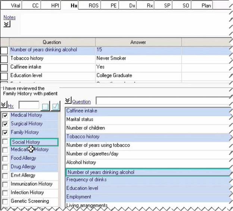Tick the Food Allergy checkbox
This screenshot has height=211, width=233.
(5, 158)
